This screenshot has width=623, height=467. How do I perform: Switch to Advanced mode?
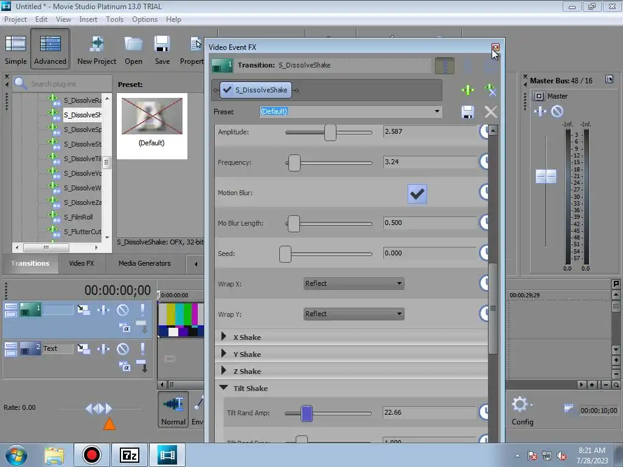[50, 49]
